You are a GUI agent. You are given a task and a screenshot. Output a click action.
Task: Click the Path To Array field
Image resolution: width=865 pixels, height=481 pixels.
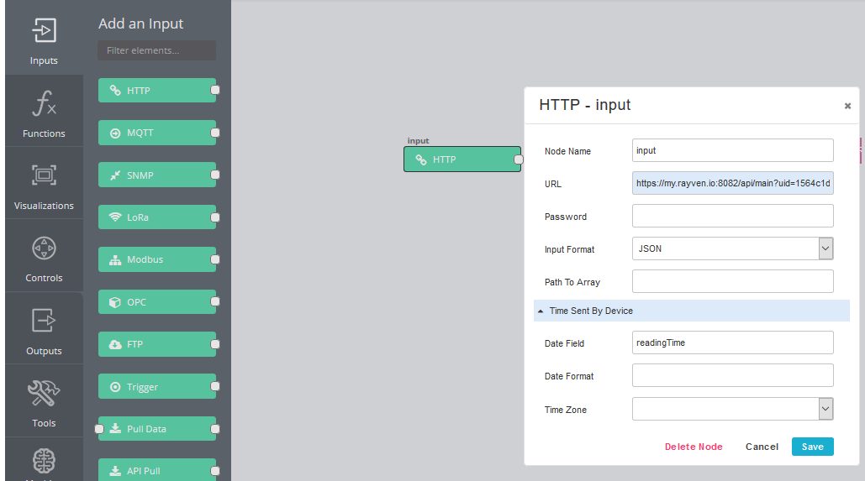733,281
